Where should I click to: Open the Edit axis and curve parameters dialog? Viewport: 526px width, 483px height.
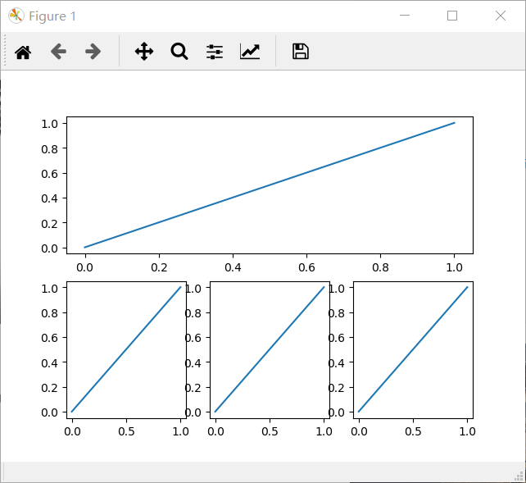250,52
